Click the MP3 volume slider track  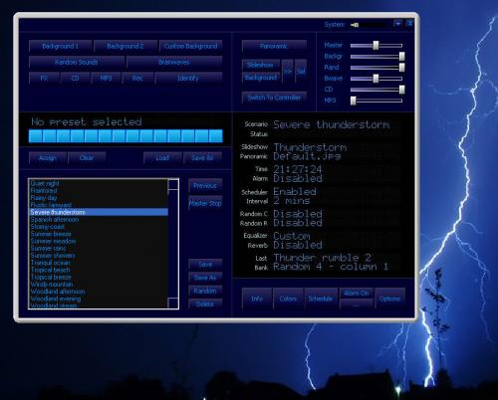(376, 100)
